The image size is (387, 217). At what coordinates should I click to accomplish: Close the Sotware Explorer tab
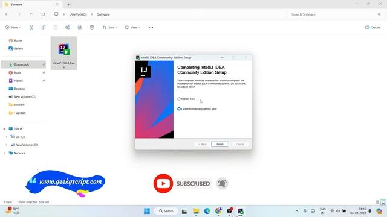tap(57, 4)
